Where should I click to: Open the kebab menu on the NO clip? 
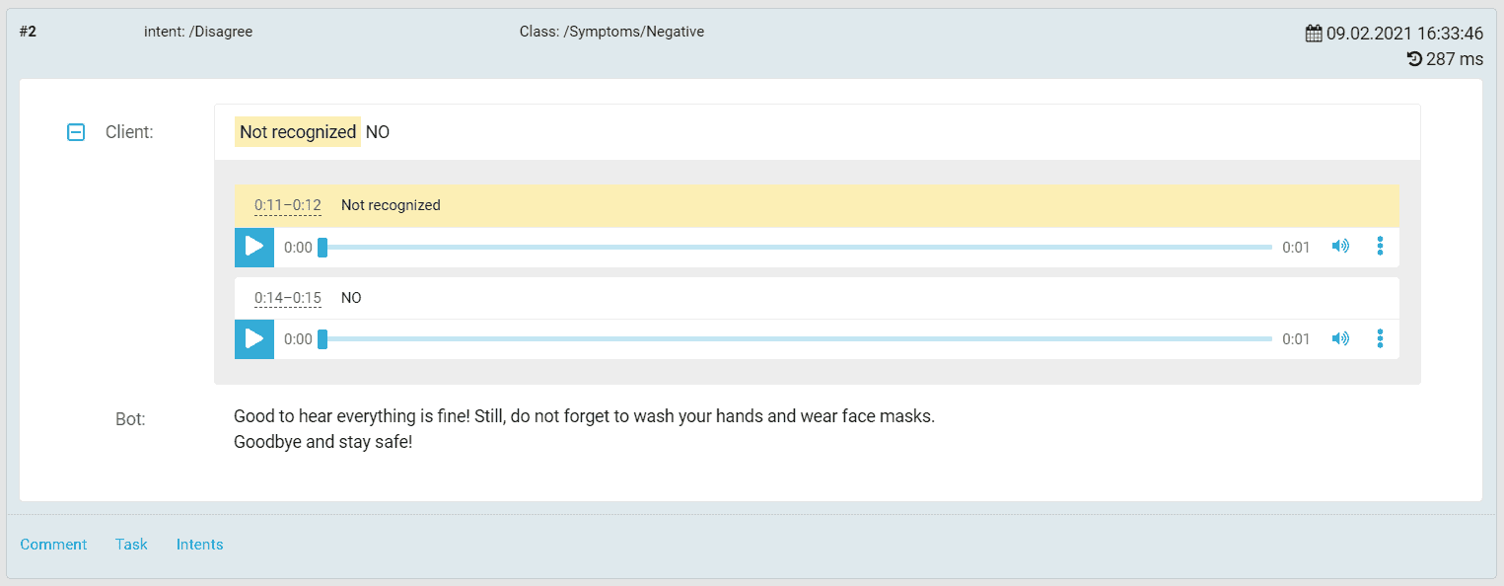(1380, 338)
